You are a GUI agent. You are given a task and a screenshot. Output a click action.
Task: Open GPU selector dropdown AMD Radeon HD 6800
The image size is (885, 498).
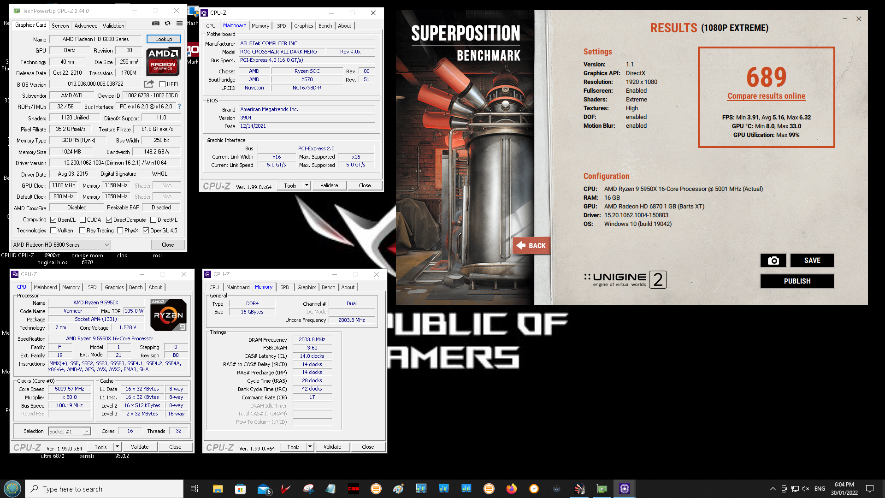[x=61, y=245]
